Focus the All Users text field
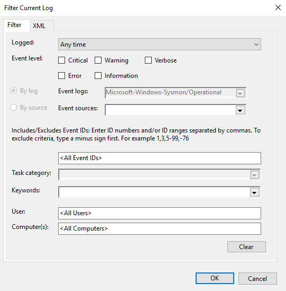The height and width of the screenshot is (291, 286). pyautogui.click(x=160, y=213)
